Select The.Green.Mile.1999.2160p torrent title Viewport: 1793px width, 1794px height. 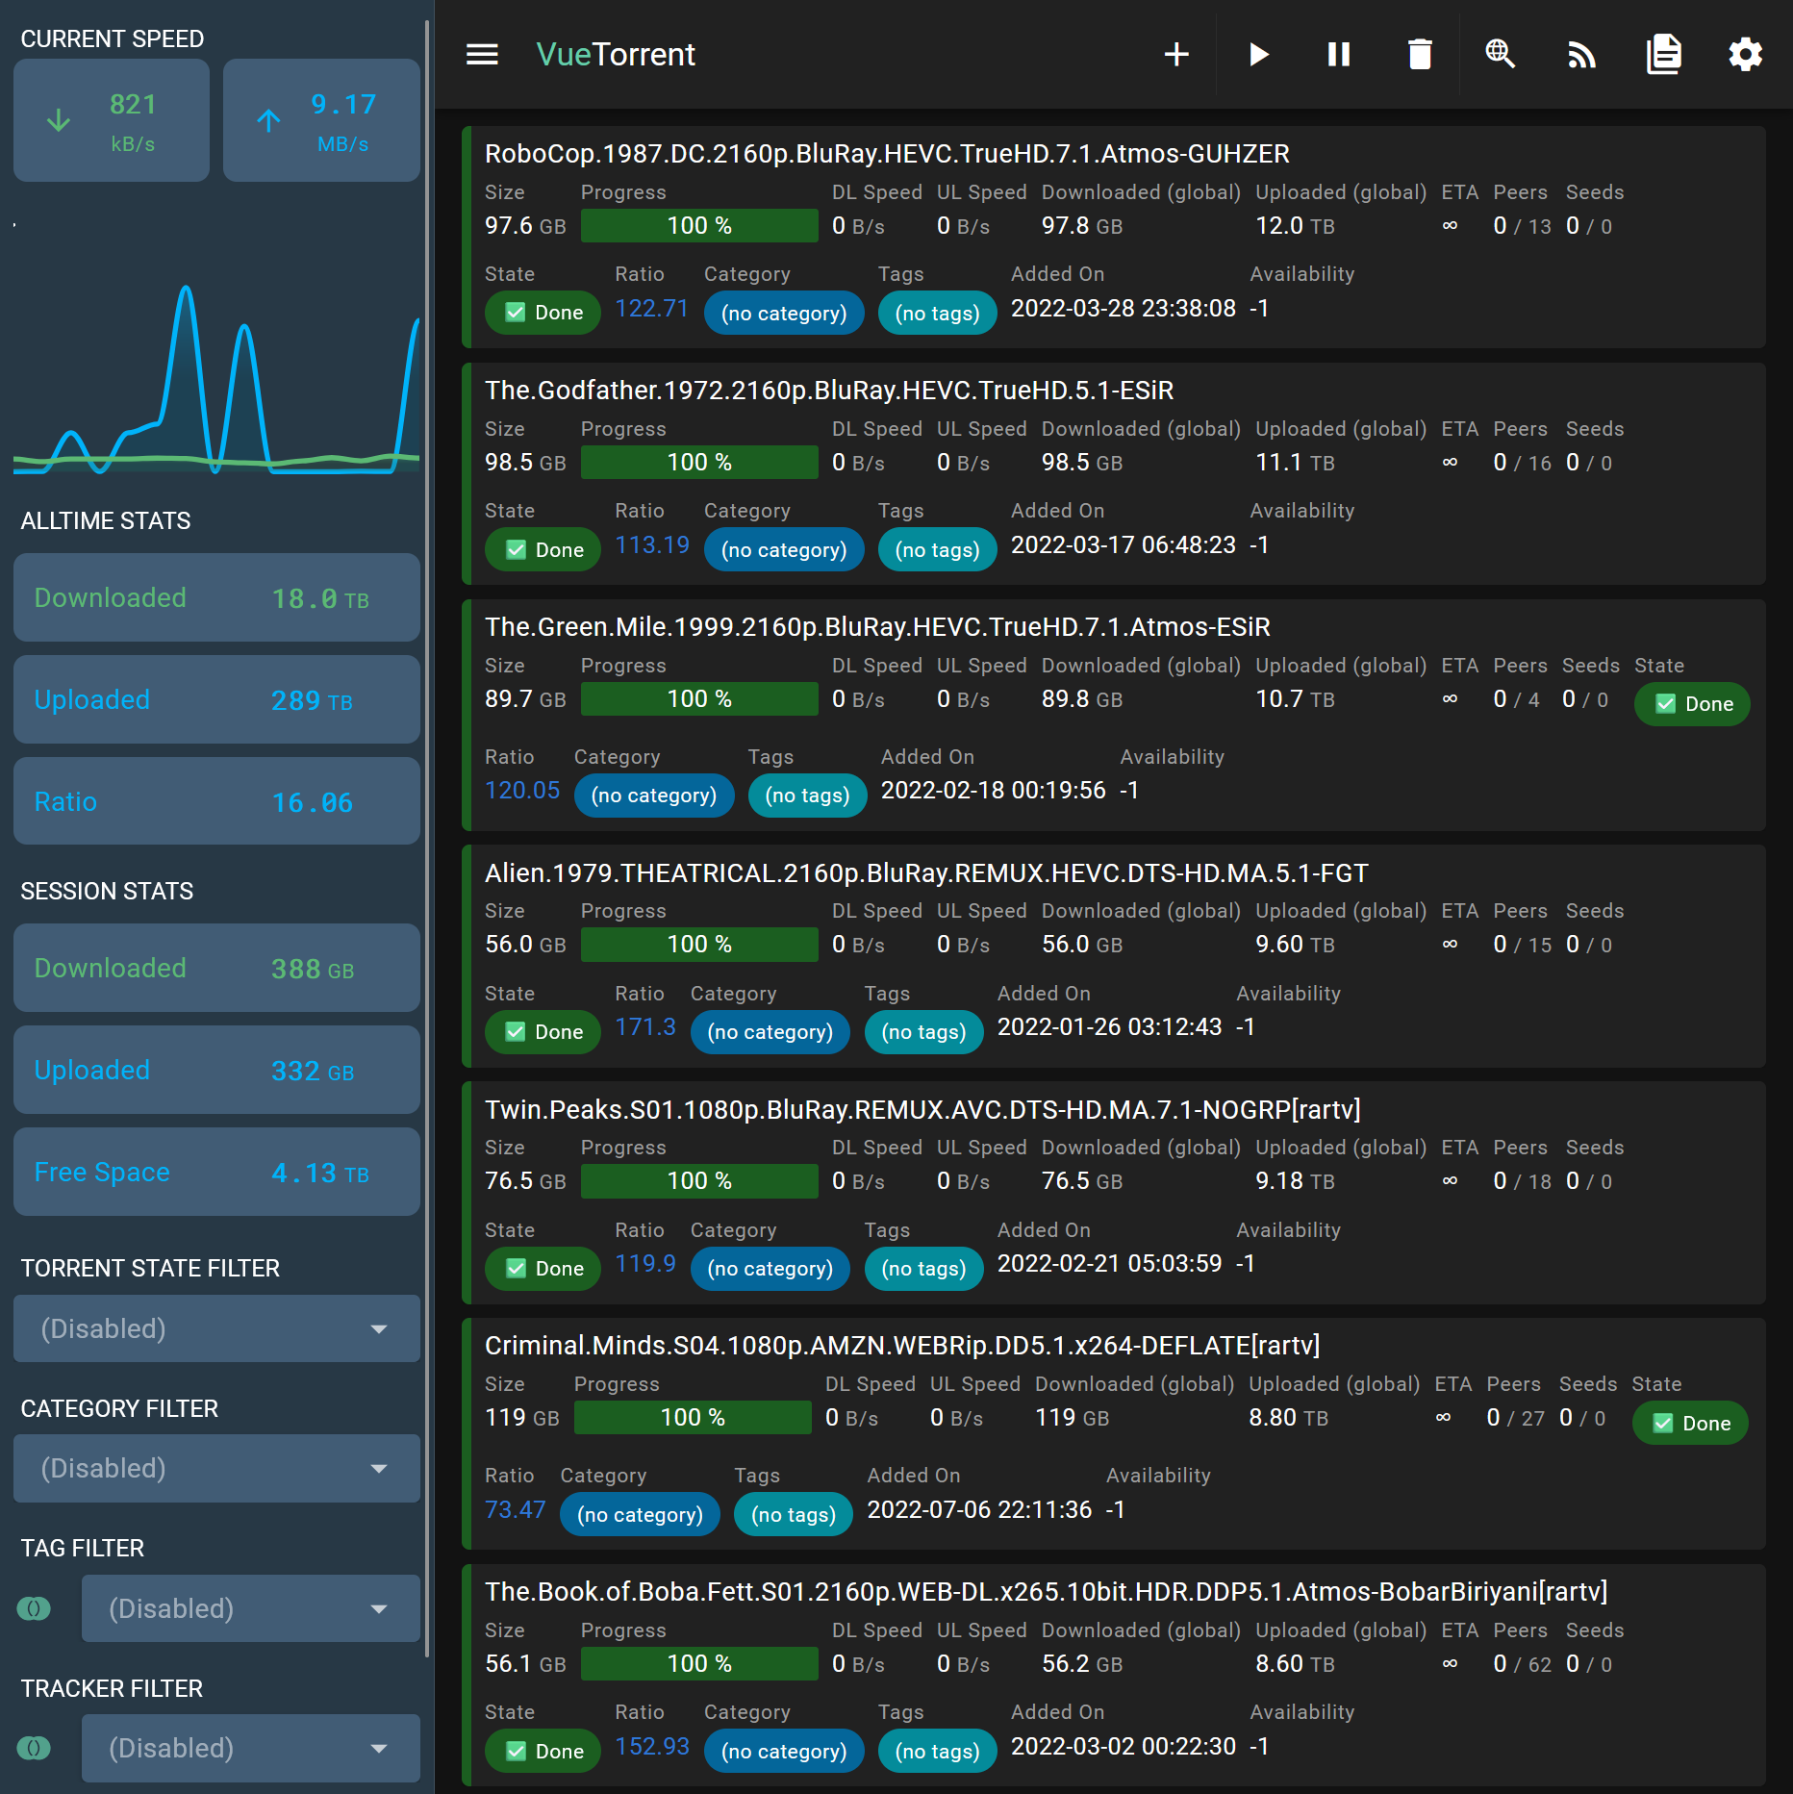[877, 627]
